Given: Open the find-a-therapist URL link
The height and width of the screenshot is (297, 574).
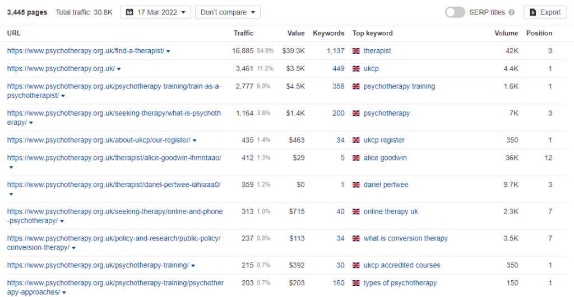Looking at the screenshot, I should click(x=86, y=51).
